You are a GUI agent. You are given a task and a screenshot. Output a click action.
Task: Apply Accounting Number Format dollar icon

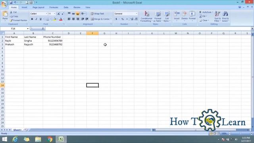coord(116,19)
